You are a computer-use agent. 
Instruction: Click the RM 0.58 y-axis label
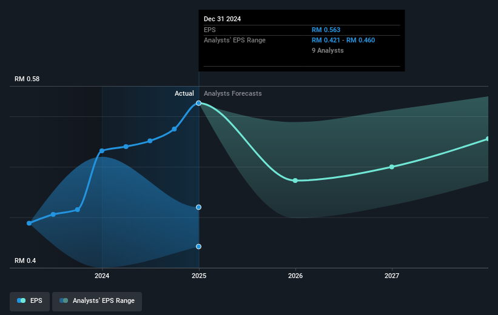(x=27, y=79)
